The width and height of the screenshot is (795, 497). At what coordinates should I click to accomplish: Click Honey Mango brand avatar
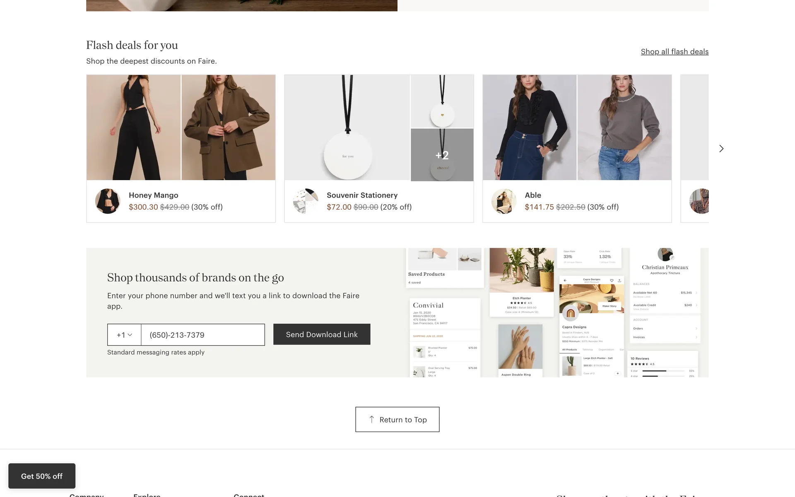pyautogui.click(x=108, y=201)
